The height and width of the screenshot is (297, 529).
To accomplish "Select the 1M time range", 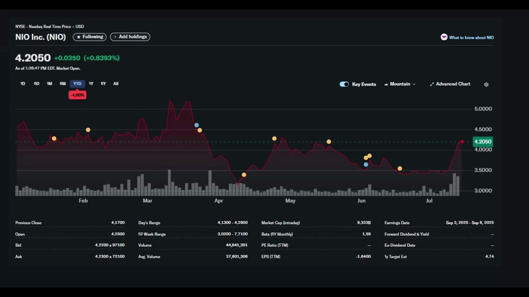I will pyautogui.click(x=49, y=84).
